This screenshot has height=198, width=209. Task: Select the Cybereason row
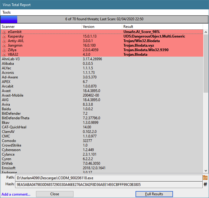[102, 150]
